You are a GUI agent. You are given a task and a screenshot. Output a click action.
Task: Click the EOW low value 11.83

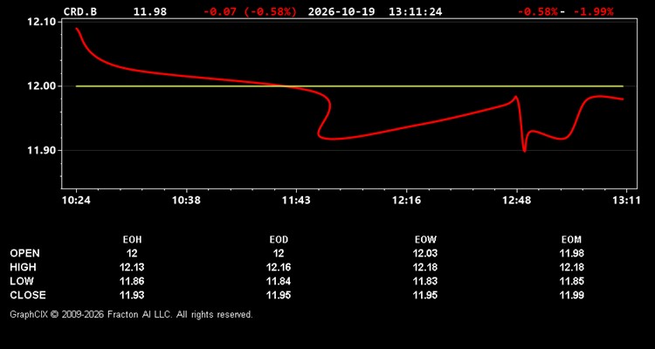(425, 281)
